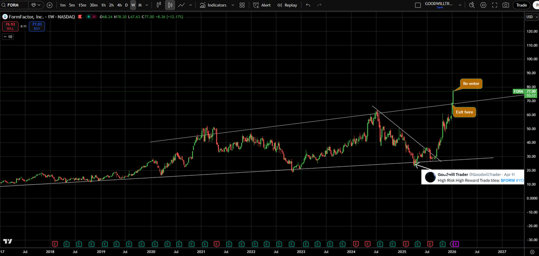This screenshot has width=539, height=256.
Task: Click the +8.36 (+12.17%) change value
Action: pos(169,17)
